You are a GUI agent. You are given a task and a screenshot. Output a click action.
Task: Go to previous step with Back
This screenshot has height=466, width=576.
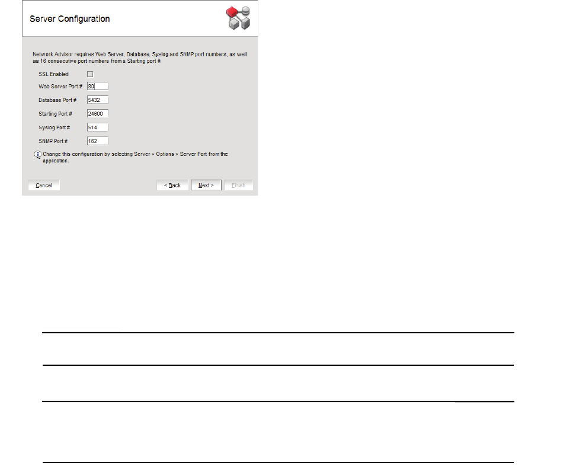click(172, 185)
